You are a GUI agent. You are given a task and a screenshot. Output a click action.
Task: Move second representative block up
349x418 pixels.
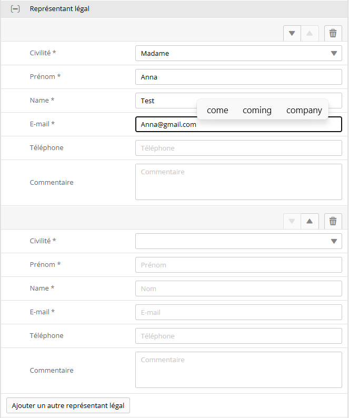pos(310,221)
